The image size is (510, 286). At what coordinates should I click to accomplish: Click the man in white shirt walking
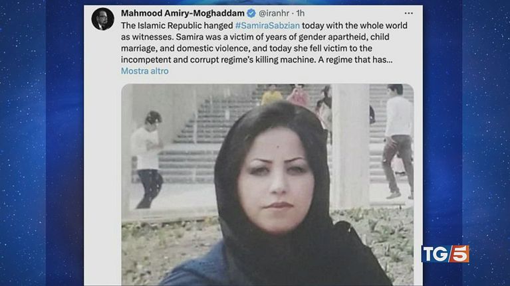[398, 141]
